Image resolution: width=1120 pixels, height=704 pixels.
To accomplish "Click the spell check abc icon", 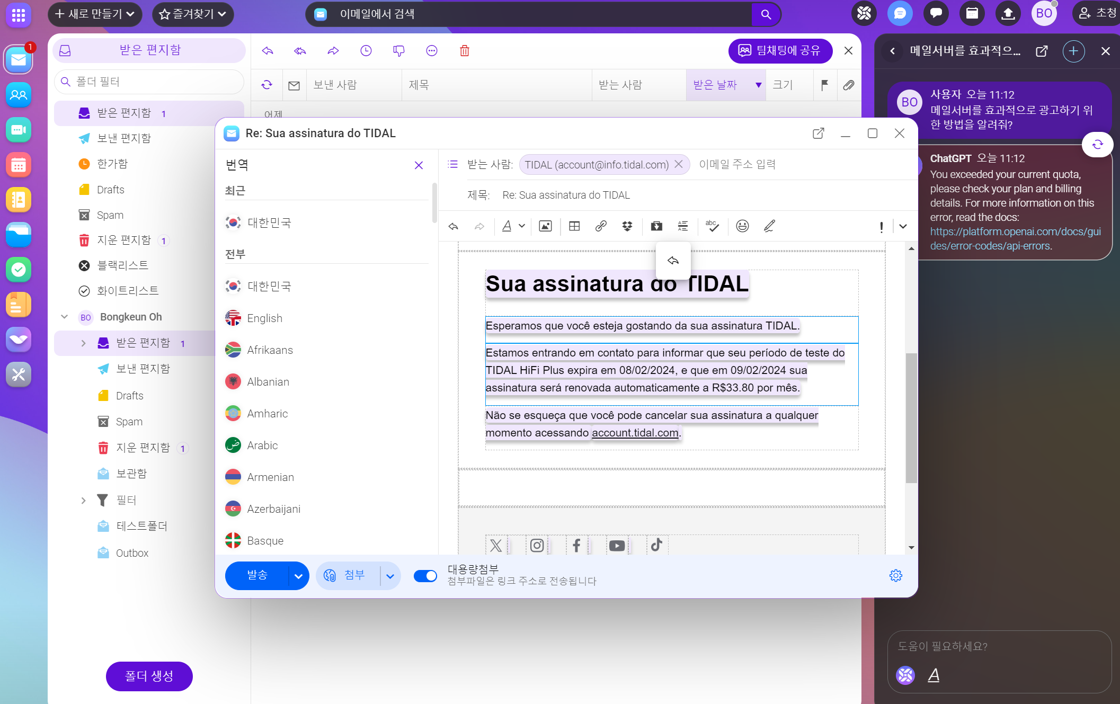I will click(x=712, y=227).
